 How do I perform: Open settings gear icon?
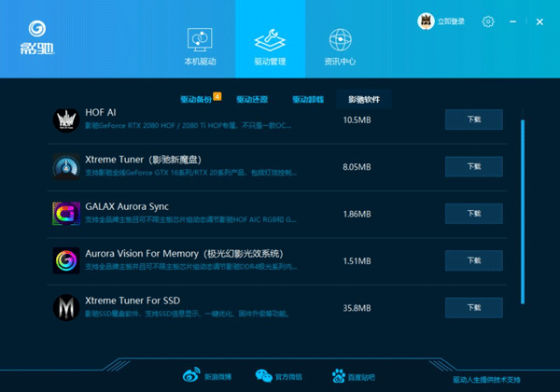(x=488, y=21)
